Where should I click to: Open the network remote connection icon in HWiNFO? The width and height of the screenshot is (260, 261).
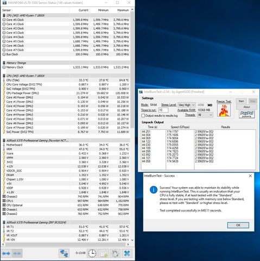[64, 253]
